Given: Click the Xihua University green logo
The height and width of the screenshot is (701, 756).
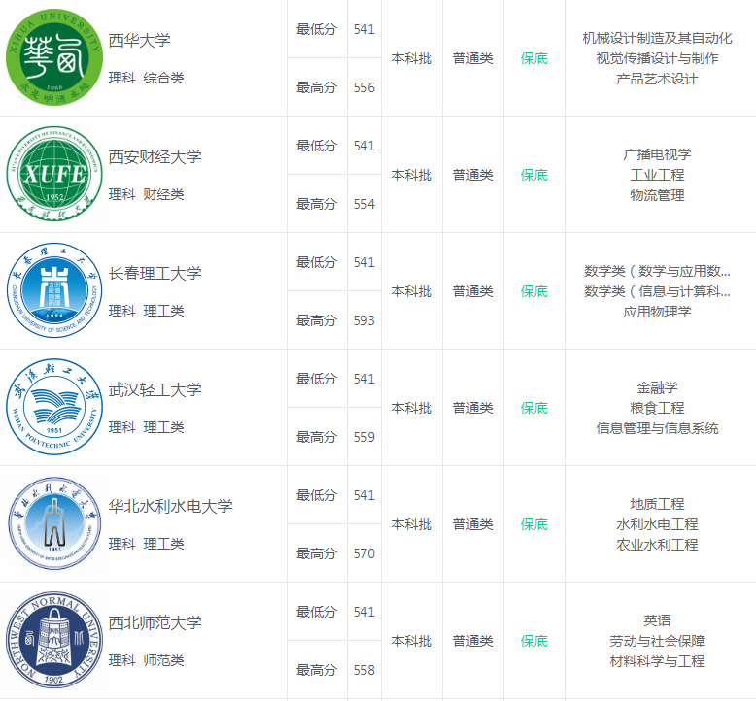Looking at the screenshot, I should click(53, 57).
